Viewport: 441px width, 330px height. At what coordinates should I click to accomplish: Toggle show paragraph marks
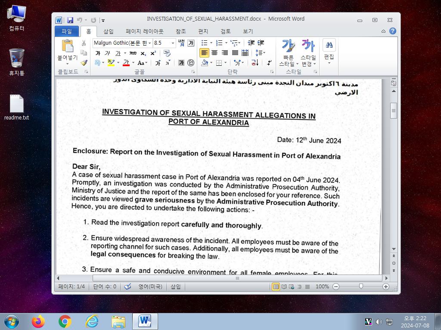tap(269, 63)
